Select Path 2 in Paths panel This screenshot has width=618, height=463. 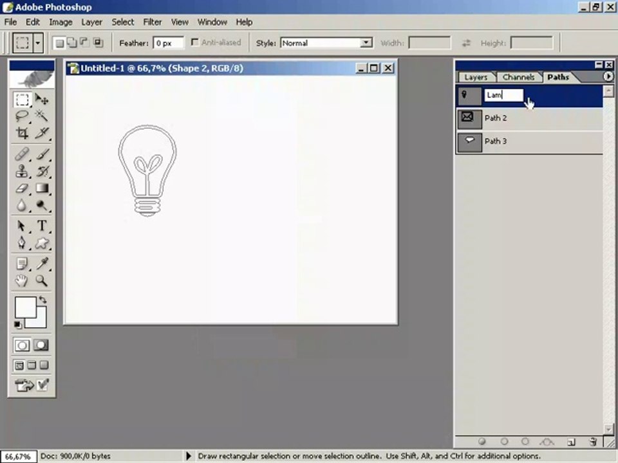[529, 119]
